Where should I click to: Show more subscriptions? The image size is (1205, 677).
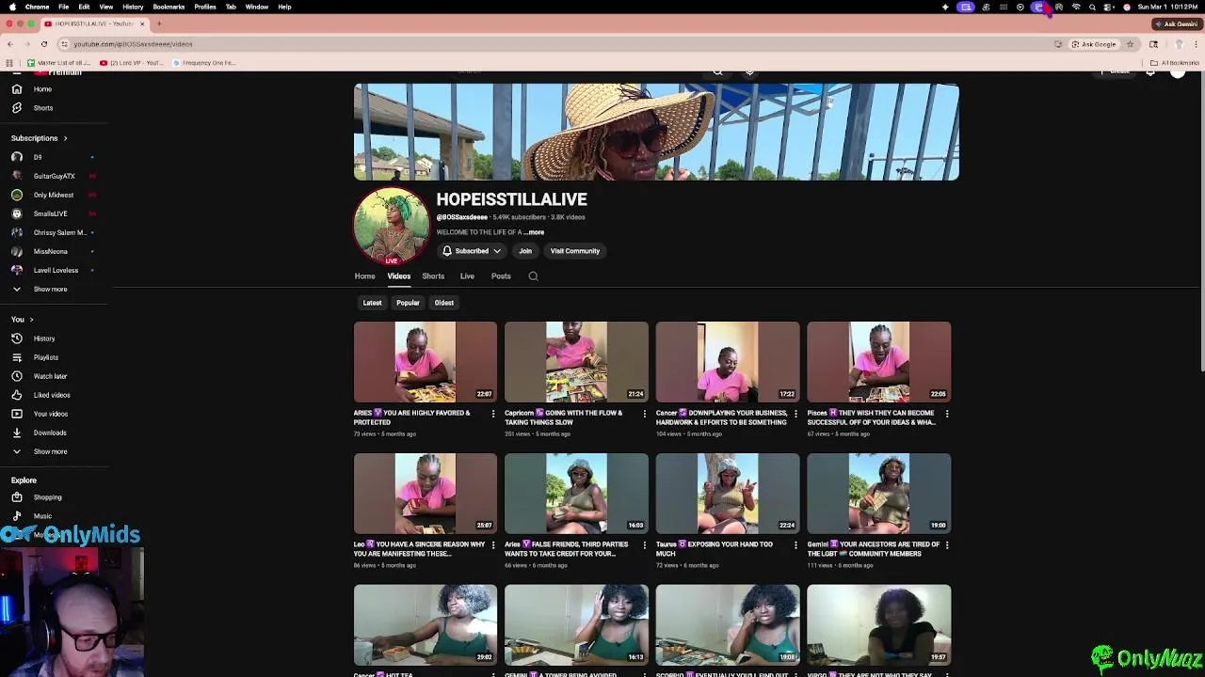(50, 290)
